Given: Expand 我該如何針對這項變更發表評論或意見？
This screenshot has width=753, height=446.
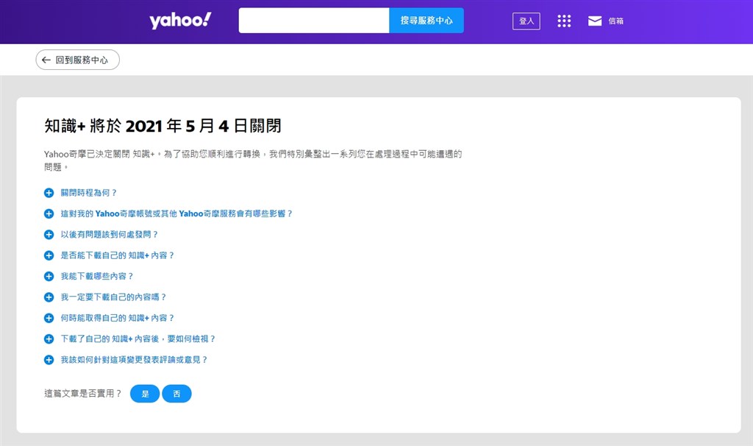Looking at the screenshot, I should pyautogui.click(x=134, y=360).
